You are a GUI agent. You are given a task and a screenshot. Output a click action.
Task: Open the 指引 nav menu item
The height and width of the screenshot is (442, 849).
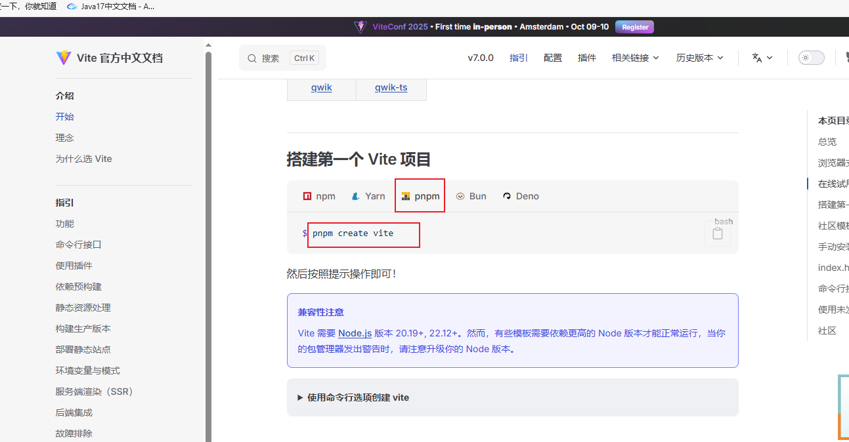(519, 58)
